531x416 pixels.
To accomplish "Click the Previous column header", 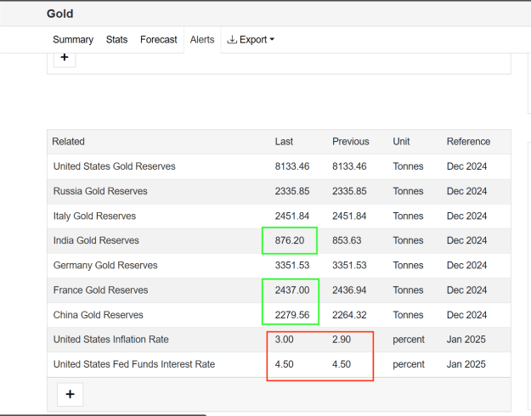I will click(351, 142).
